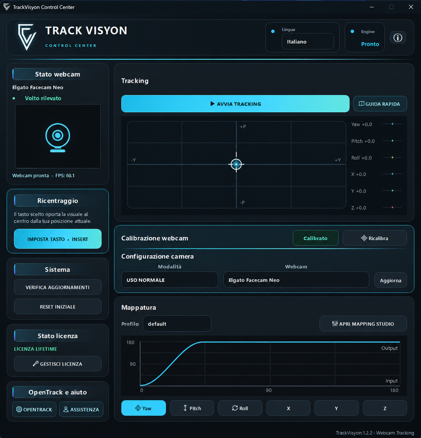Click the Elgato Facecam Neo name under Stato webcam
The width and height of the screenshot is (421, 438).
point(38,87)
